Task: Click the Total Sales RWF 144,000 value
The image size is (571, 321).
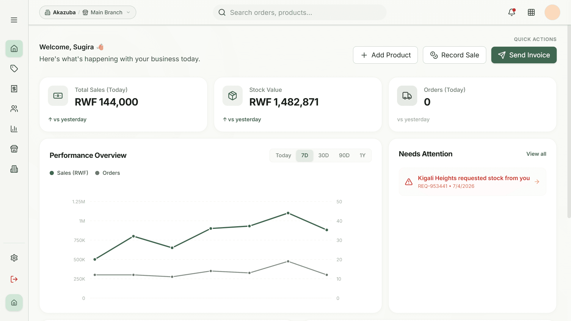Action: click(x=106, y=102)
